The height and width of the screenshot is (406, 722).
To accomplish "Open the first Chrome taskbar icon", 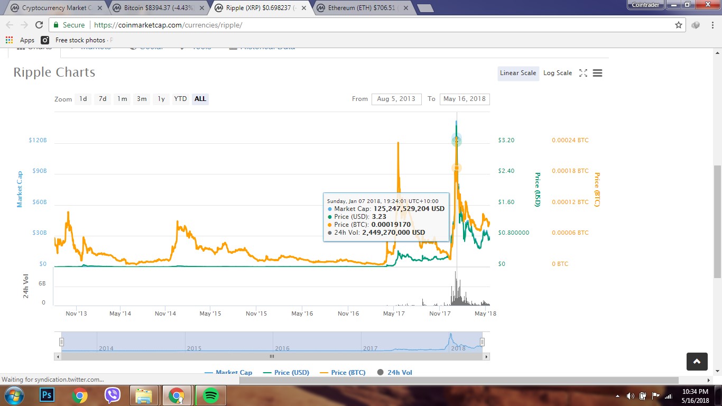I will (x=80, y=395).
